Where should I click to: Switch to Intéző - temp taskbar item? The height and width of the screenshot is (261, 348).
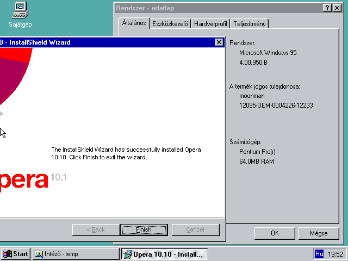76,254
